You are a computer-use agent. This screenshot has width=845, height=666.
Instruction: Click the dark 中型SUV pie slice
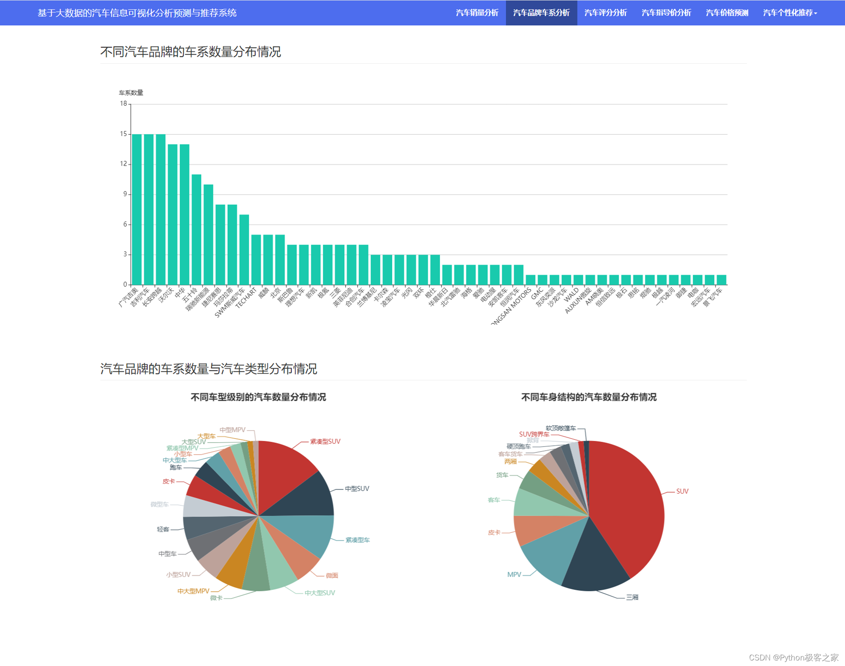click(306, 497)
